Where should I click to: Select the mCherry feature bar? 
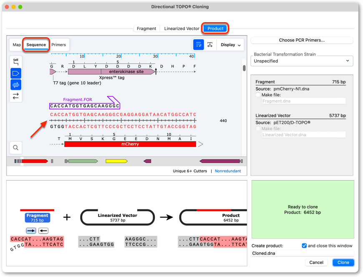(x=130, y=144)
